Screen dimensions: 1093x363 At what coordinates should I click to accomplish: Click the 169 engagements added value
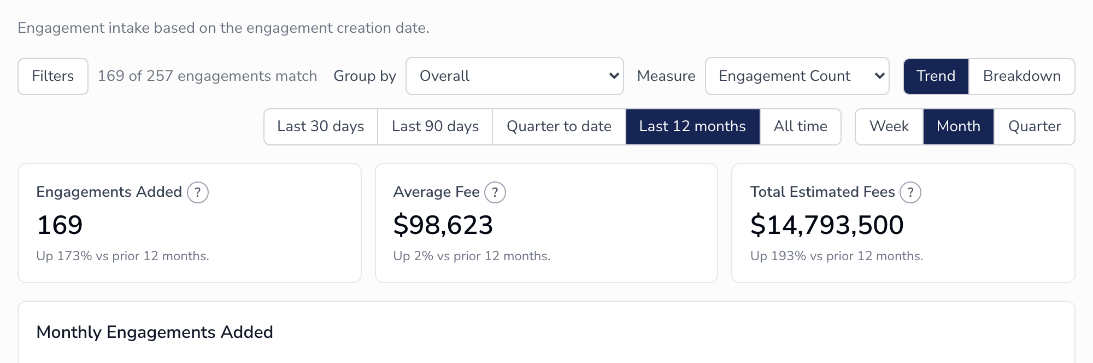point(60,225)
